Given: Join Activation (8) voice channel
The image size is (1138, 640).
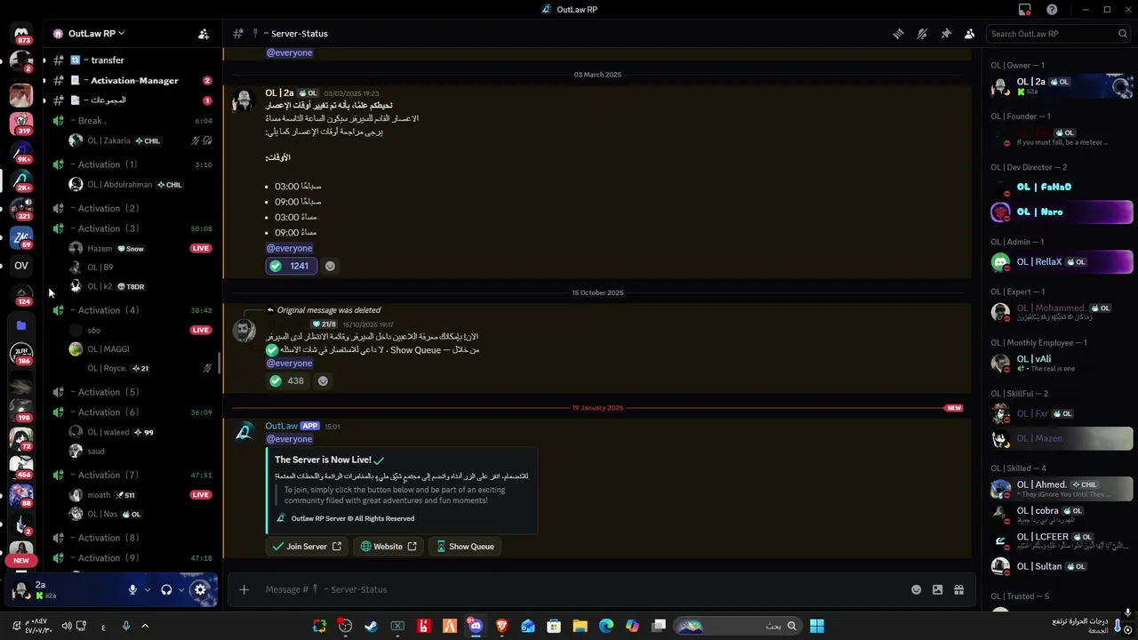Looking at the screenshot, I should [x=130, y=538].
